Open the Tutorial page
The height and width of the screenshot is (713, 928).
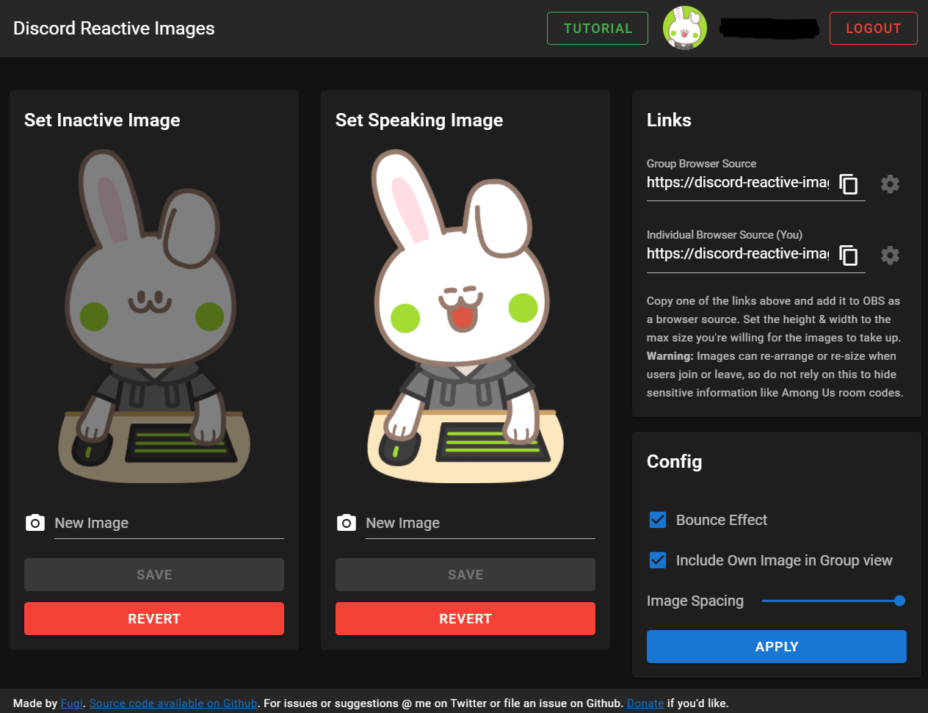(597, 29)
